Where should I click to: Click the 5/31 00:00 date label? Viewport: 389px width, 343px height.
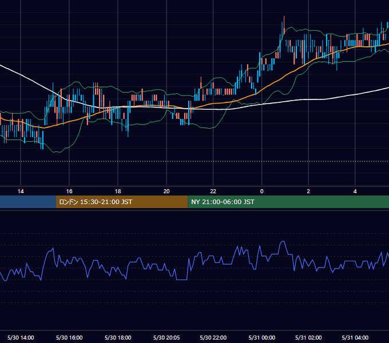[x=262, y=337]
